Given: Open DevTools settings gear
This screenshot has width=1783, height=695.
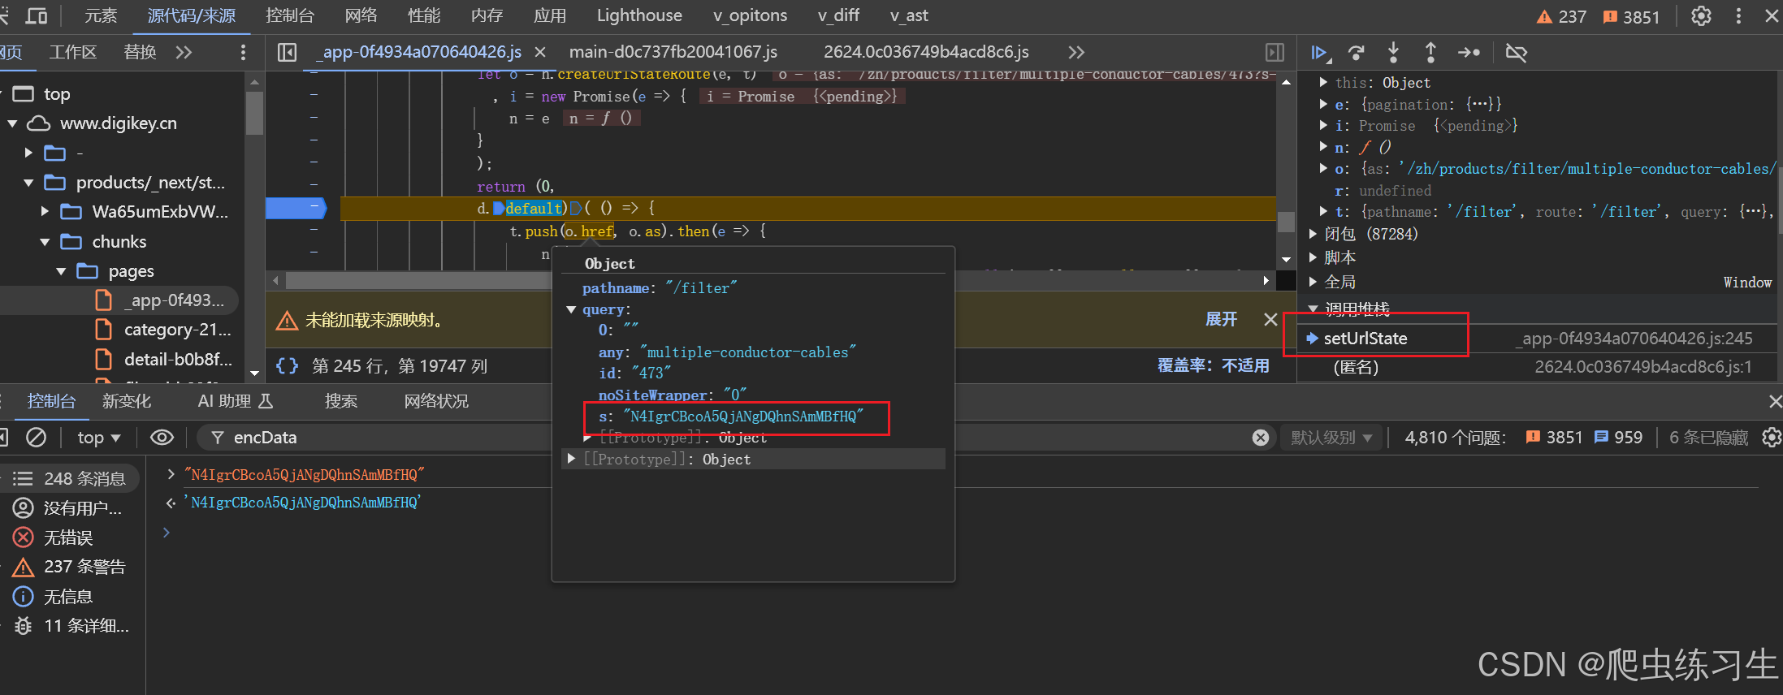Looking at the screenshot, I should coord(1701,16).
